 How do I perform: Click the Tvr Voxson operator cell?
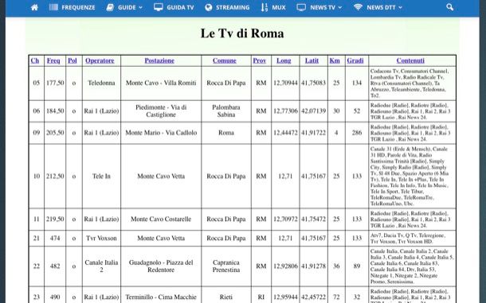101,239
